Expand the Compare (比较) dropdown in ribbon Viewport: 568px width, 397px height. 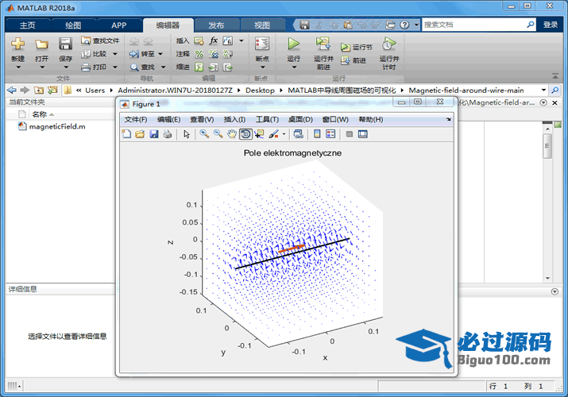(x=115, y=54)
